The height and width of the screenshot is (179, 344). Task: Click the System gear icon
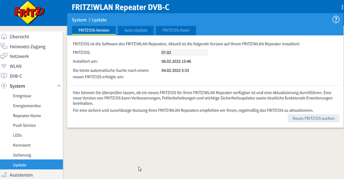4,86
